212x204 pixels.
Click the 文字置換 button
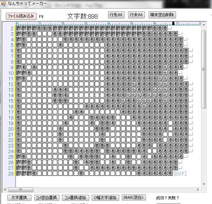point(19,198)
